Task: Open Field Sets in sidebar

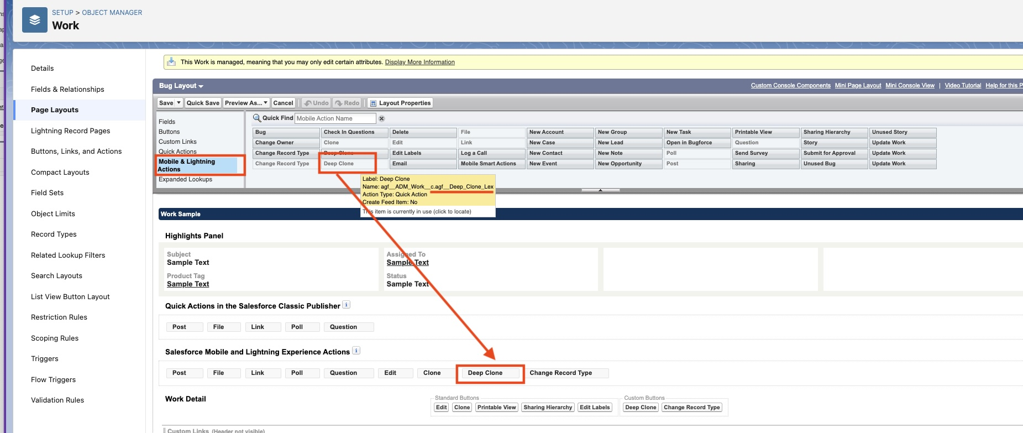Action: [48, 193]
